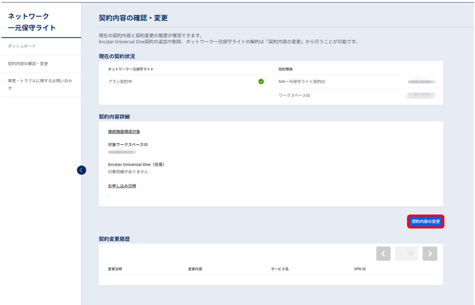
Task: Click the サービス名 column header
Action: coord(280,269)
